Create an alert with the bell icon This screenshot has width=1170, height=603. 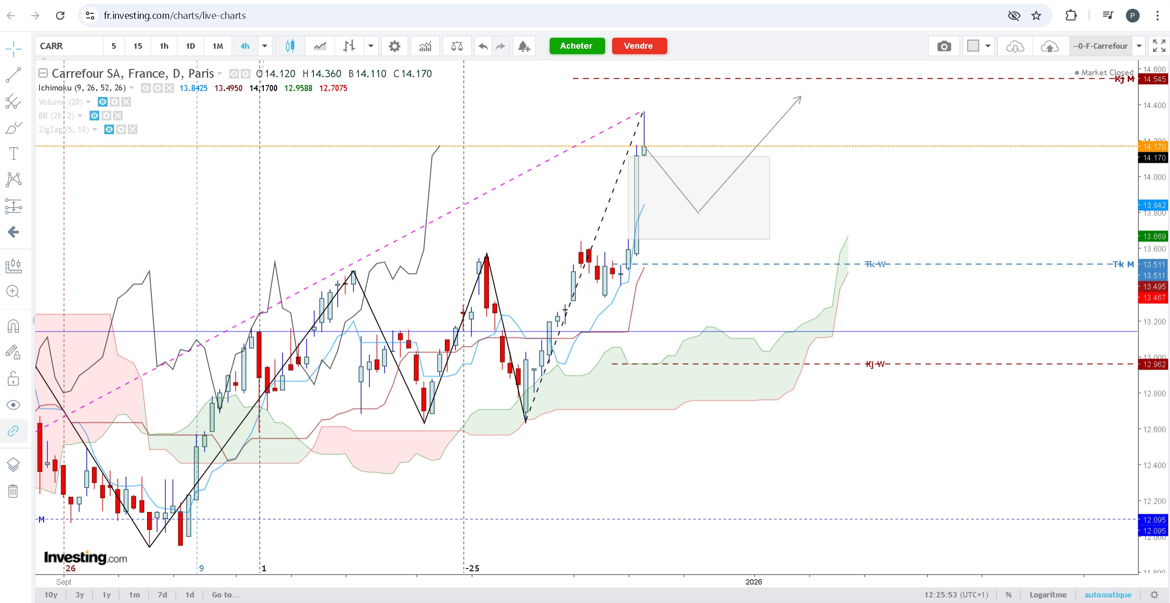pyautogui.click(x=524, y=46)
